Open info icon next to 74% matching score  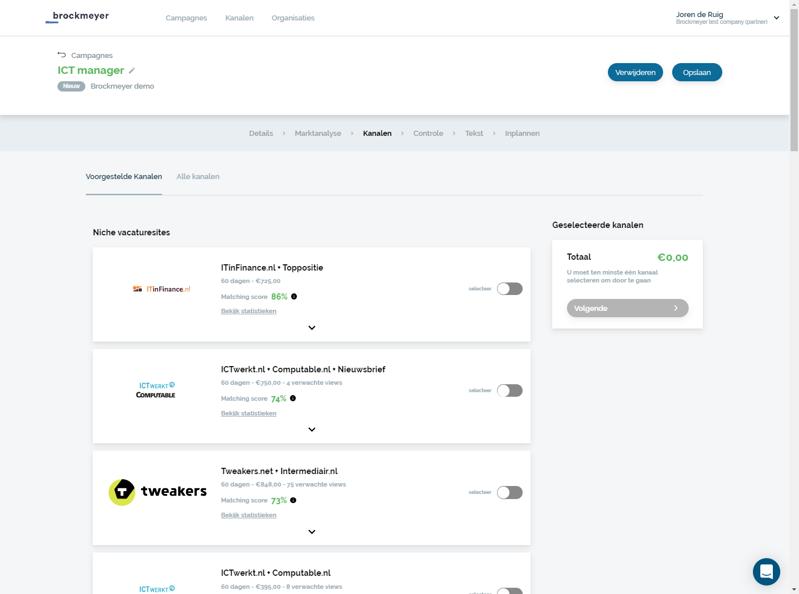point(293,398)
